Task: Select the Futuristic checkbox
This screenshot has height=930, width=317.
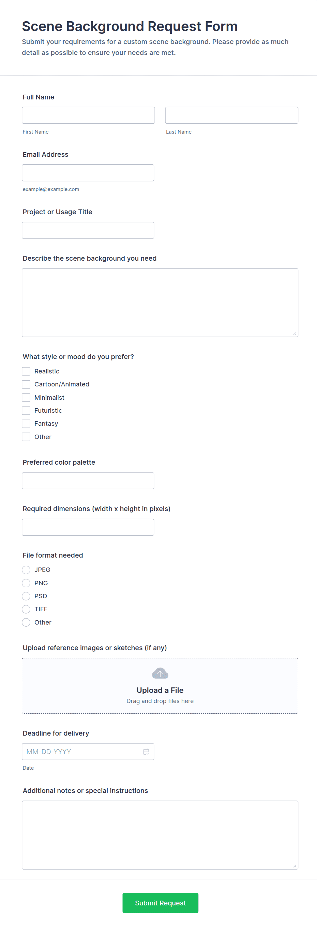Action: click(26, 410)
